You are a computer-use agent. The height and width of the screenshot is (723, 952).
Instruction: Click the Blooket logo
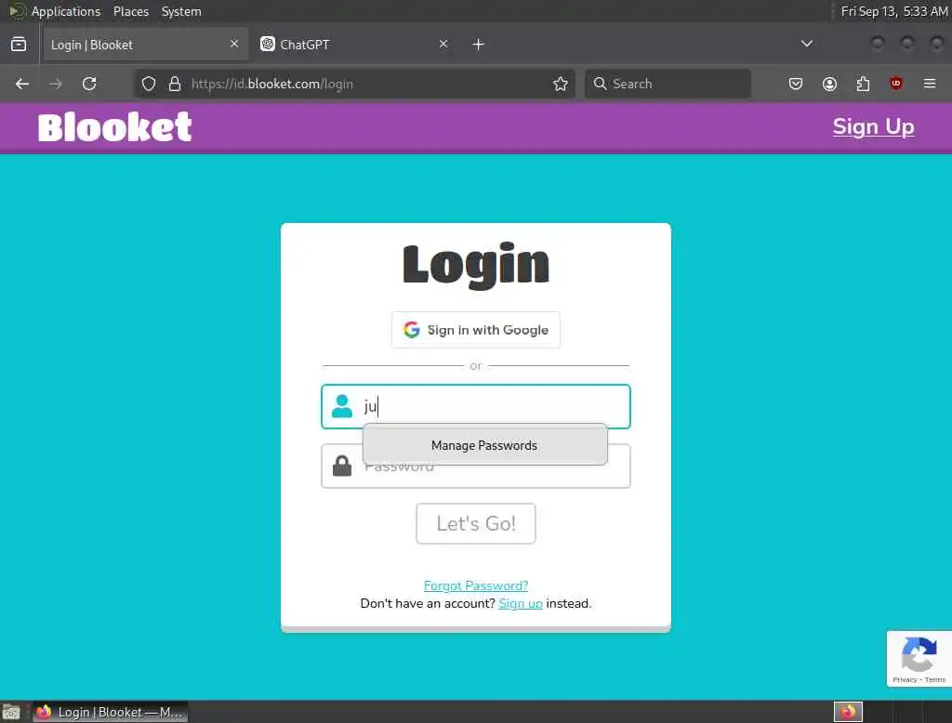[114, 127]
